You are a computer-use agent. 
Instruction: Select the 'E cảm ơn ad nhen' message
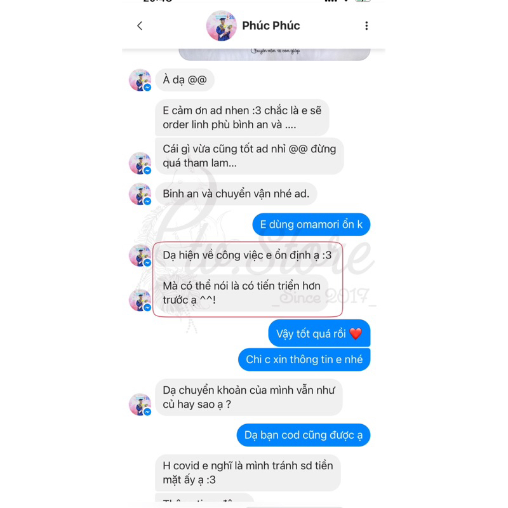(x=242, y=117)
